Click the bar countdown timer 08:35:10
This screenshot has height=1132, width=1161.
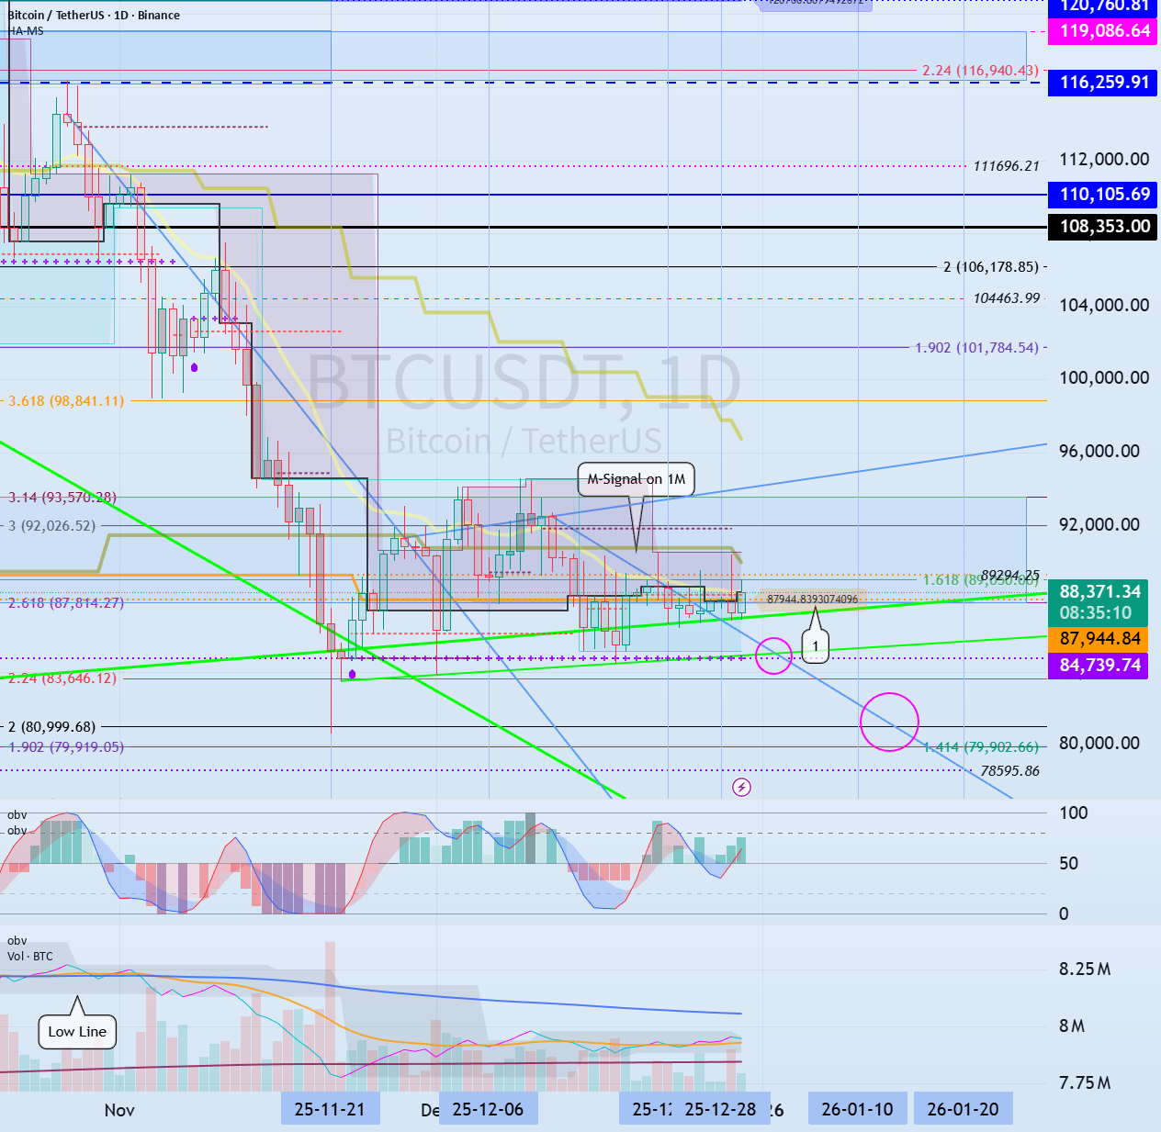1096,613
